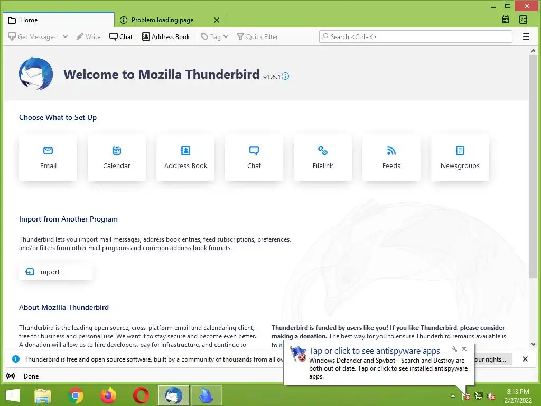Launch Chrome from the taskbar

76,395
